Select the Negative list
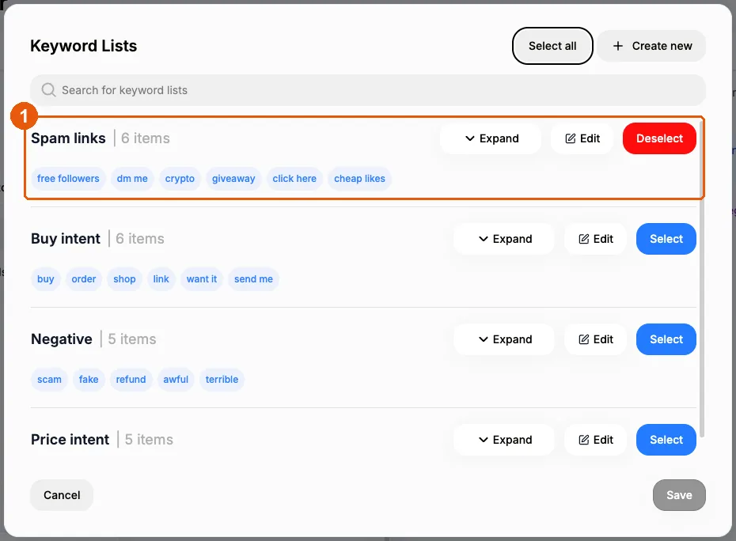 666,339
